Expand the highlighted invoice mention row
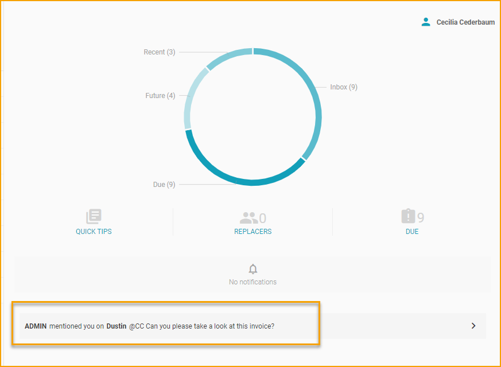Viewport: 501px width, 367px height. [x=166, y=325]
